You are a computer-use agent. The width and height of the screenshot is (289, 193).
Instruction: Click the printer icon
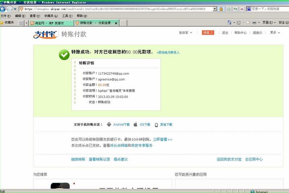[254, 23]
